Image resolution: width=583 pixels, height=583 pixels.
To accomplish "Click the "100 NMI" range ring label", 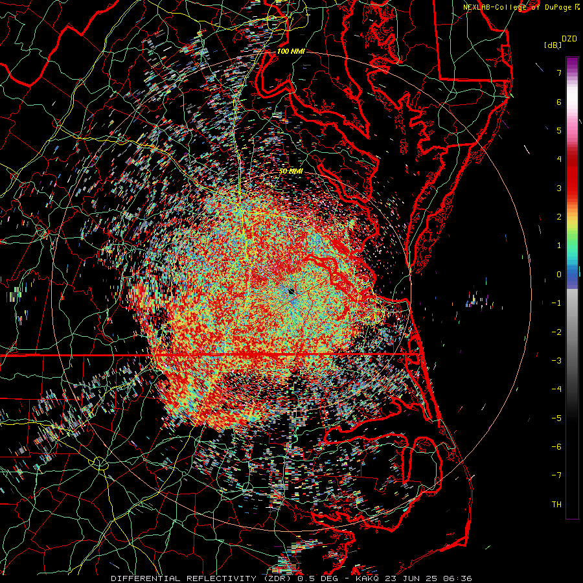I will click(290, 51).
